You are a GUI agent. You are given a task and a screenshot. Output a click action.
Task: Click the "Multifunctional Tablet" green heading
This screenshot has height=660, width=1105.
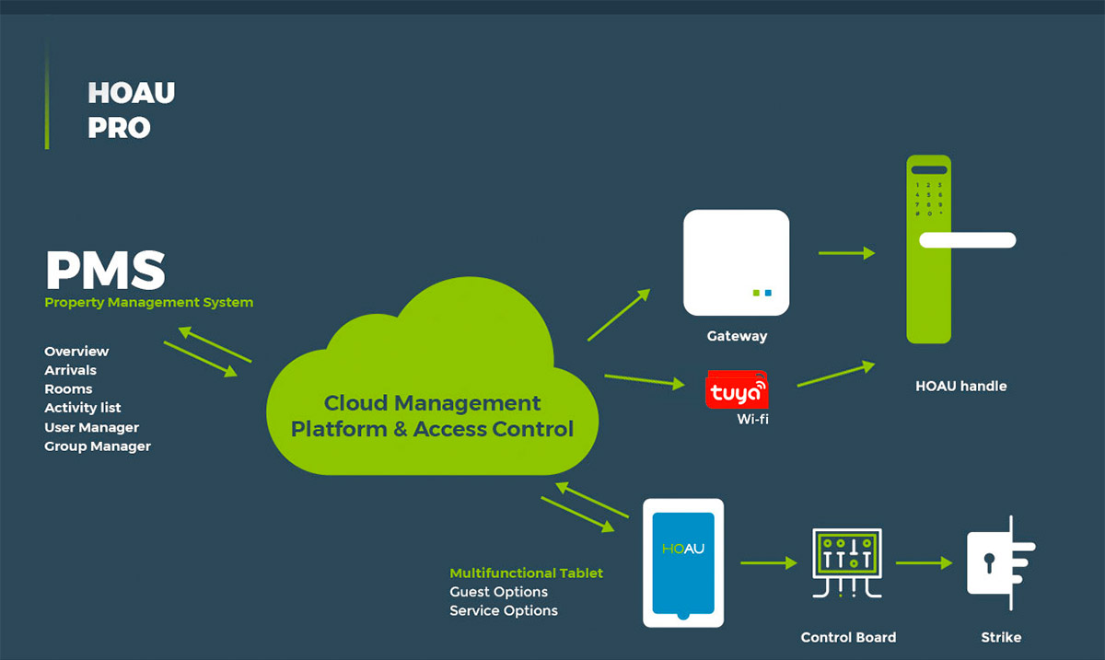[x=527, y=573]
